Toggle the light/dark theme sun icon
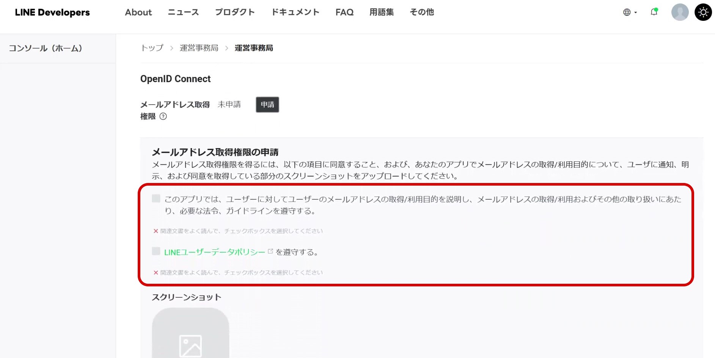715x358 pixels. [x=703, y=12]
